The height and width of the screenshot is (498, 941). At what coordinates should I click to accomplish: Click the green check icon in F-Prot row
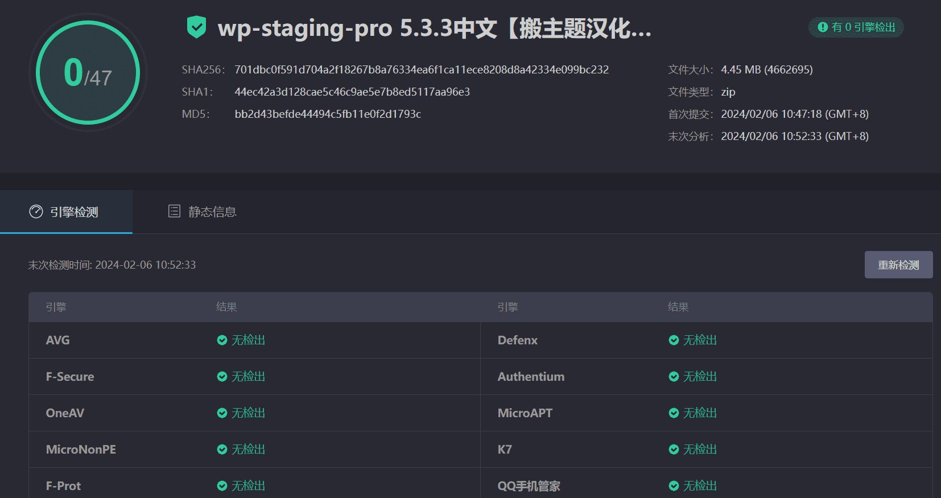[222, 486]
